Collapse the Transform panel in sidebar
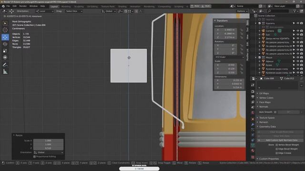The image size is (305, 171). [222, 20]
